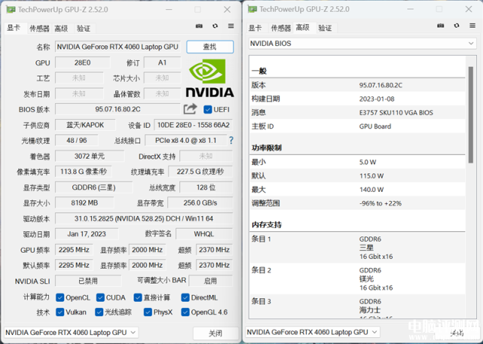This screenshot has width=483, height=344.
Task: Click the driver version field
Action: 144,219
